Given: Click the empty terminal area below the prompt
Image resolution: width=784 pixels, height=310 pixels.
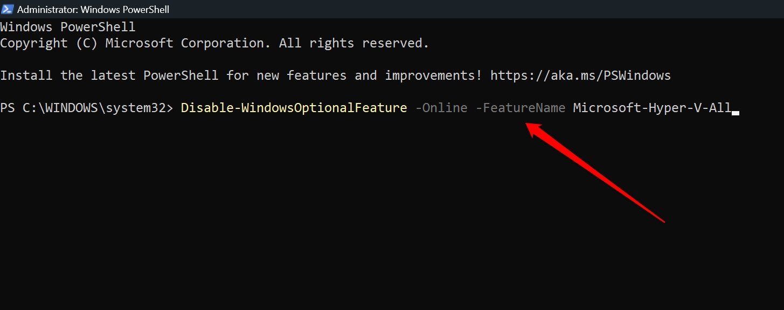Looking at the screenshot, I should 323,226.
